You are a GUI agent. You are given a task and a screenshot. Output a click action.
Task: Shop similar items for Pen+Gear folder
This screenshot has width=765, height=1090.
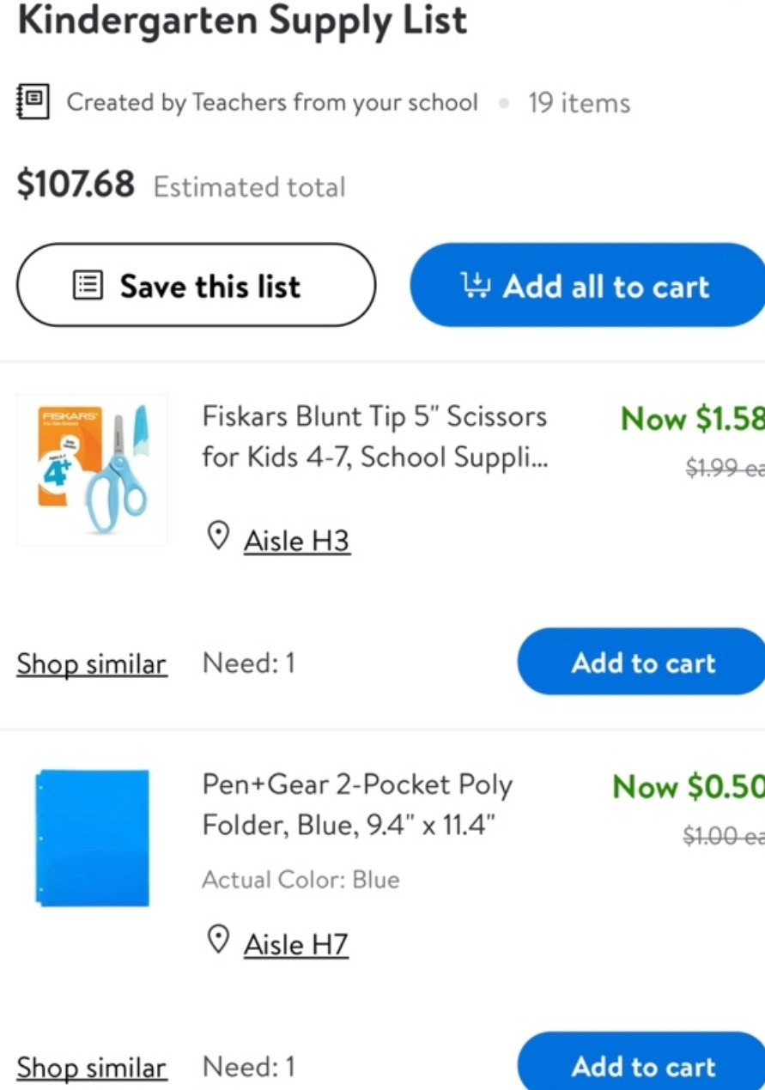(x=92, y=1068)
